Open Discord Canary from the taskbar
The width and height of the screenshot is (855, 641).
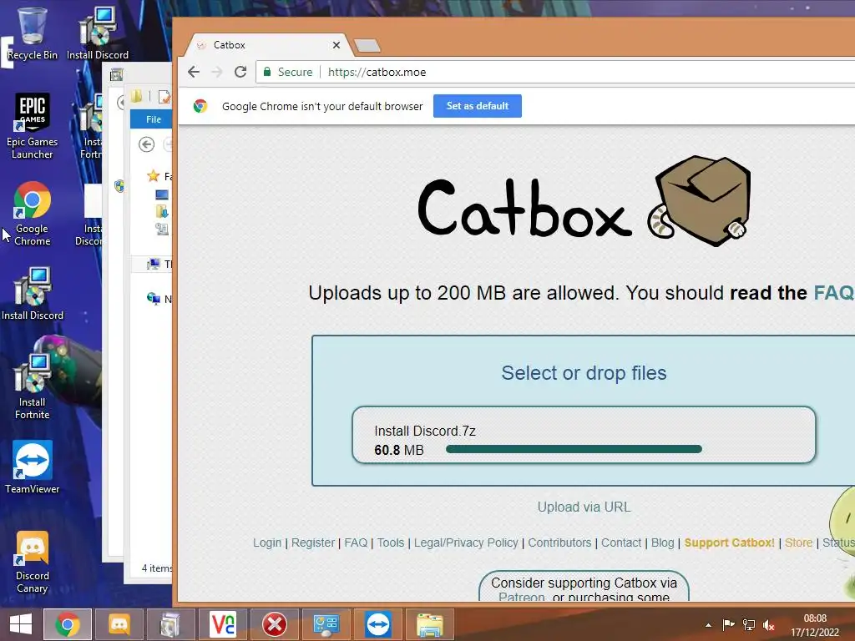tap(119, 624)
